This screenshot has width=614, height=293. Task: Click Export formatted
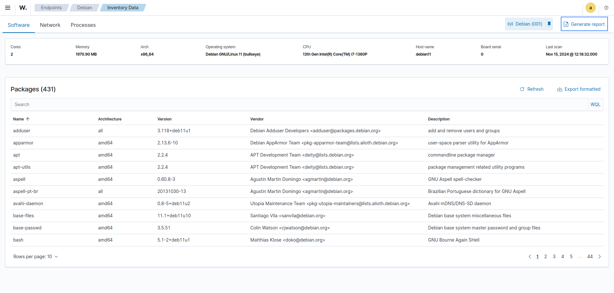[579, 89]
